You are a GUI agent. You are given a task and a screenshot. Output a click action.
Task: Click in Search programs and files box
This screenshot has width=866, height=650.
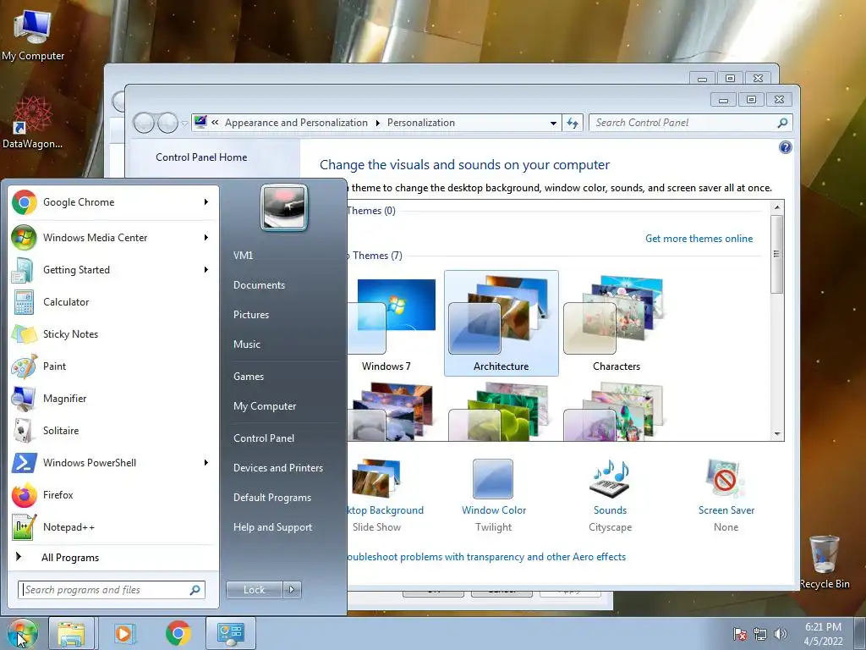coord(112,590)
